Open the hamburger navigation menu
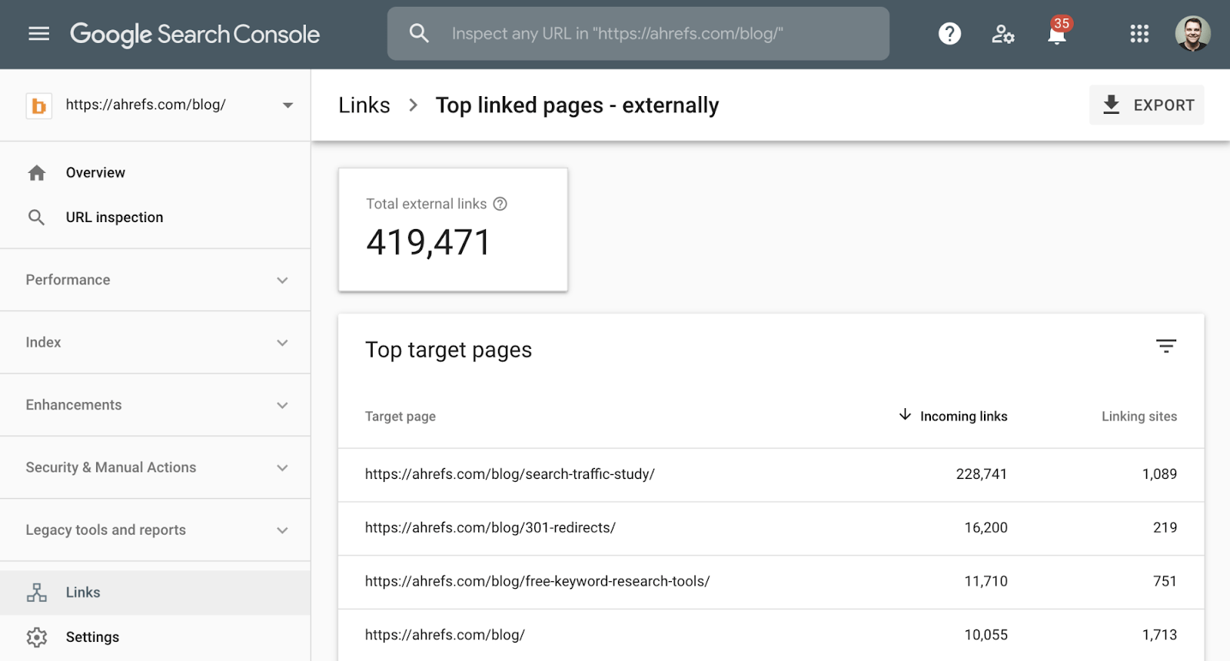 (38, 34)
